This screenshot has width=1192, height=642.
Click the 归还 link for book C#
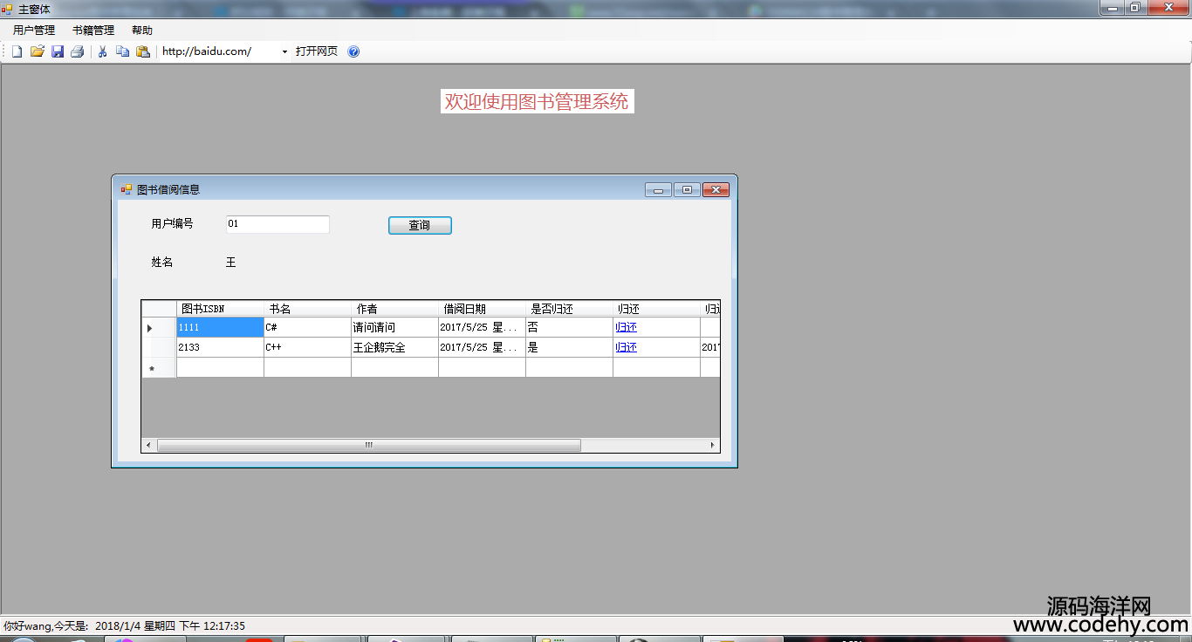pos(626,327)
